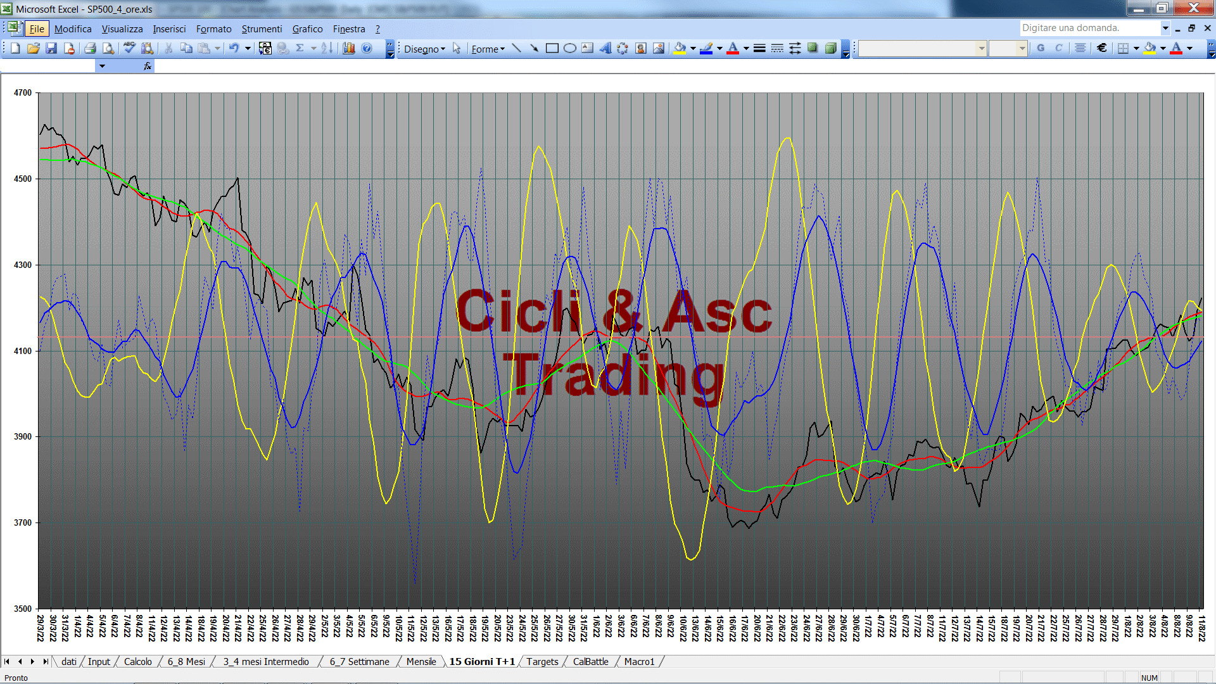Open Microsoft Excel Help question mark
This screenshot has height=684, width=1216.
tap(367, 48)
